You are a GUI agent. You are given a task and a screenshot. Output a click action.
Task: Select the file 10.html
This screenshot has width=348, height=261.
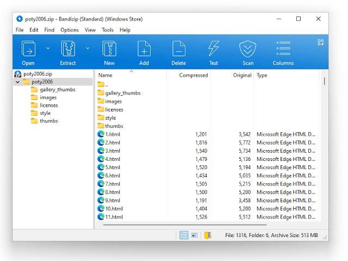(x=114, y=208)
